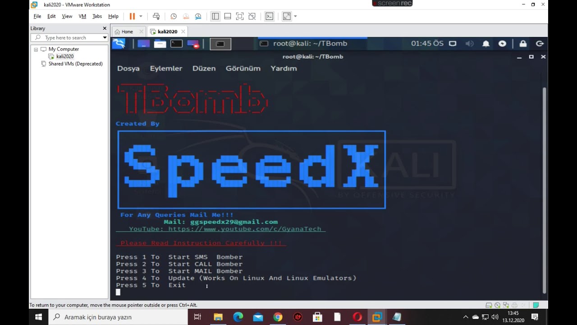Open the Tabs menu

pyautogui.click(x=97, y=16)
